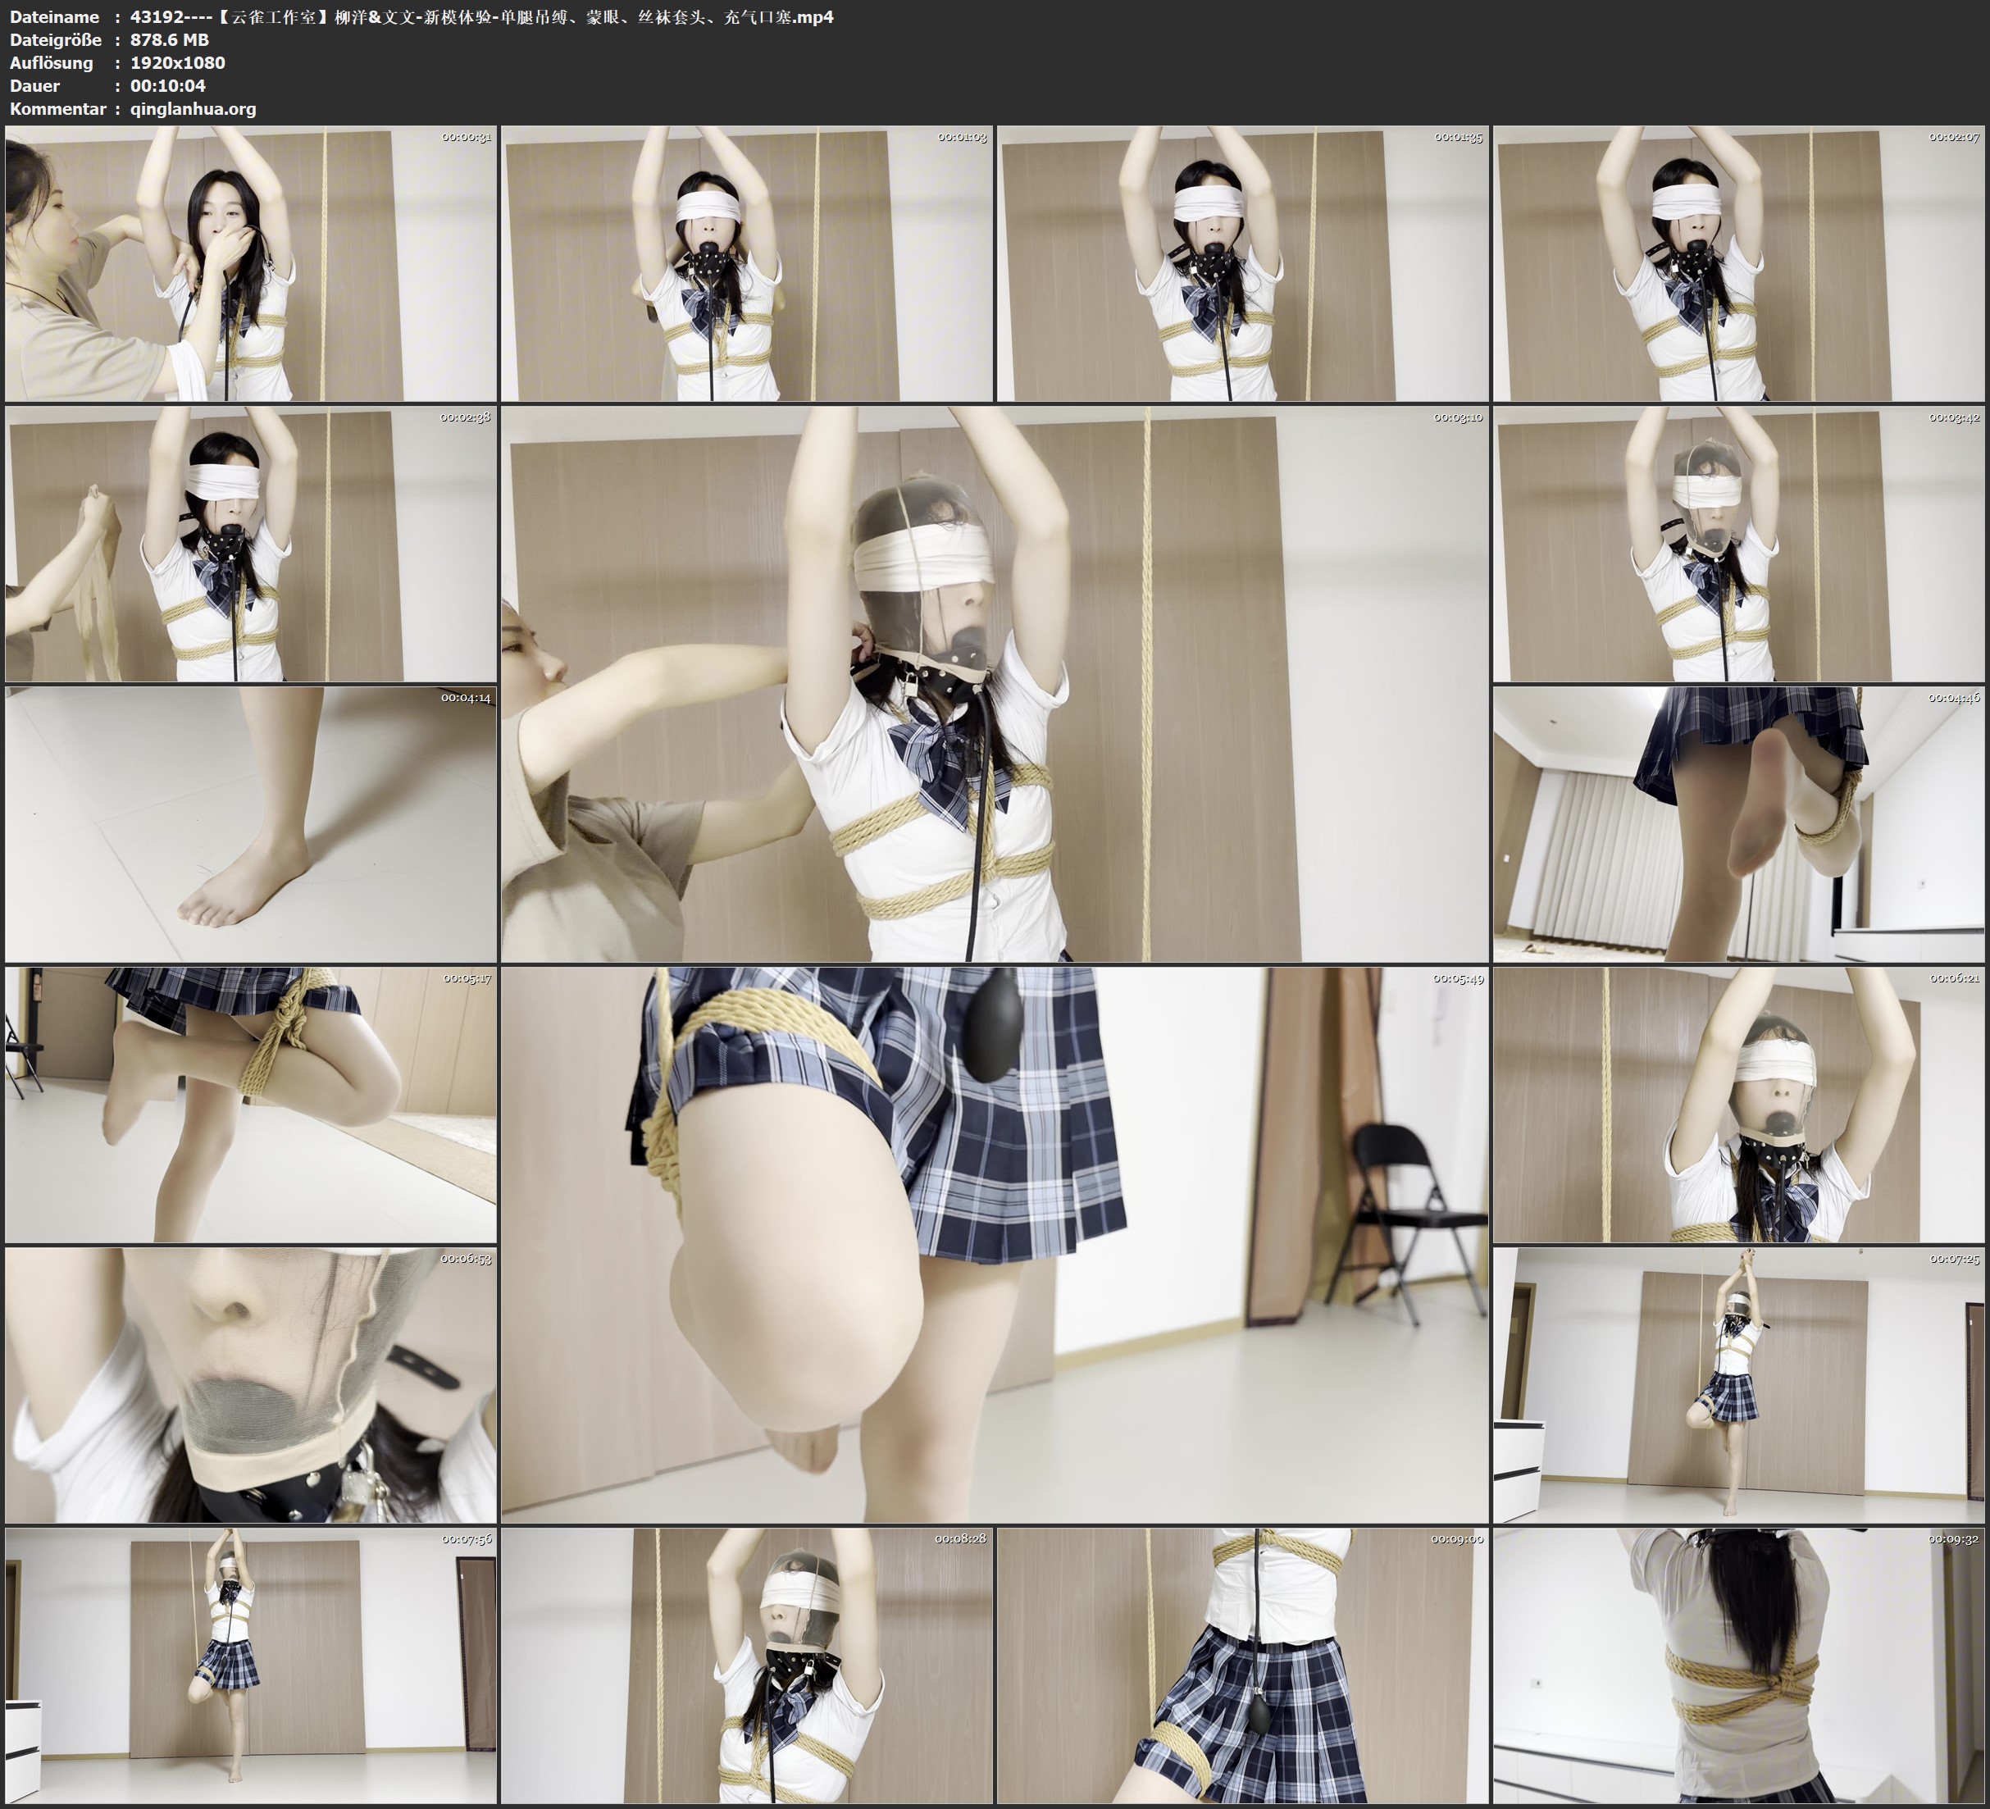Viewport: 1990px width, 1809px height.
Task: Click the 00:02:07 frame thumbnail
Action: tap(1738, 264)
